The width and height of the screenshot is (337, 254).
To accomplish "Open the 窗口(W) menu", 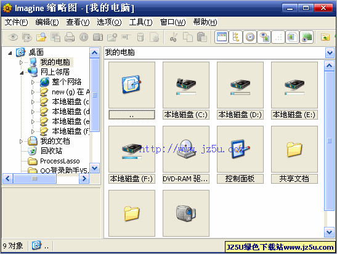I will pyautogui.click(x=173, y=22).
